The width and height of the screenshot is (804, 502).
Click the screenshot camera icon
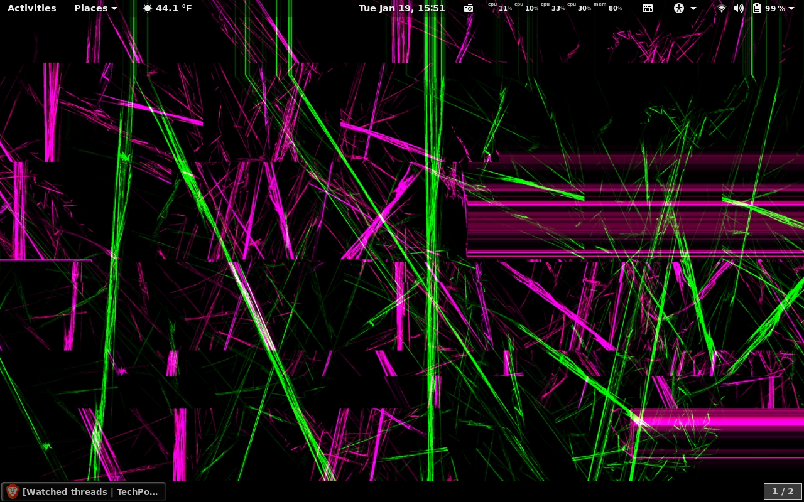tap(469, 8)
